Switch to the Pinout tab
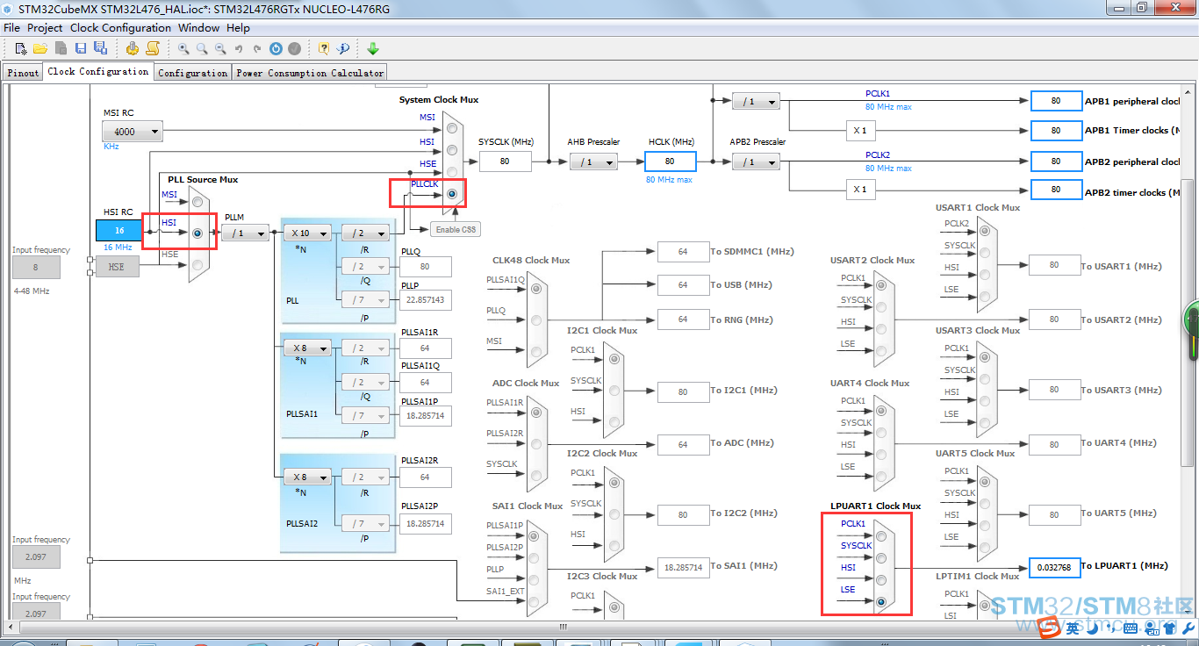1199x646 pixels. click(23, 73)
